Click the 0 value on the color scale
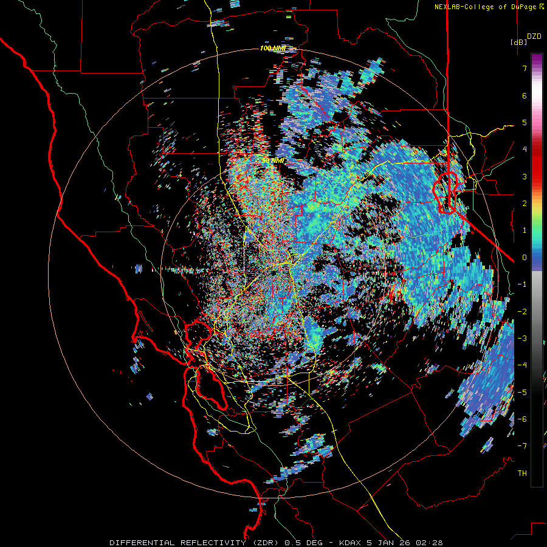Viewport: 547px width, 547px height. pyautogui.click(x=525, y=258)
